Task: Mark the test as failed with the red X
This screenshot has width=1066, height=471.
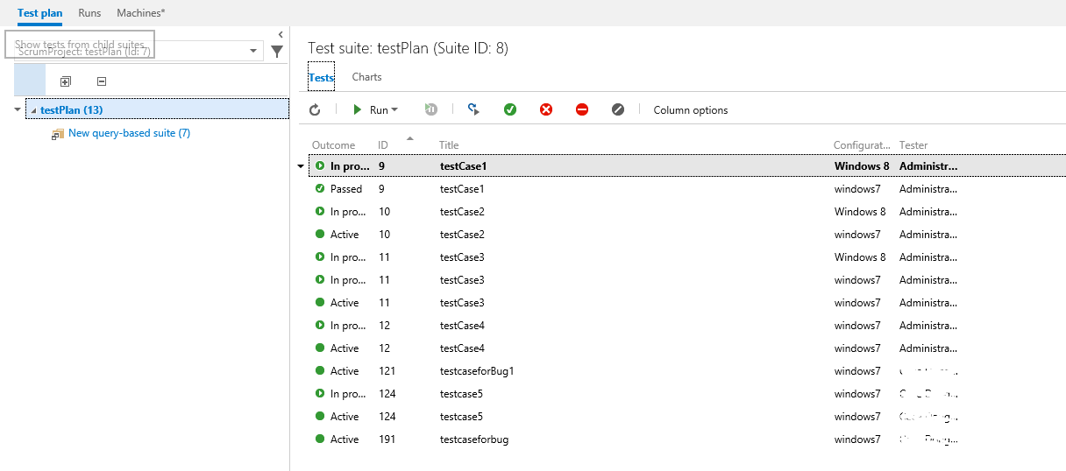Action: pyautogui.click(x=546, y=109)
